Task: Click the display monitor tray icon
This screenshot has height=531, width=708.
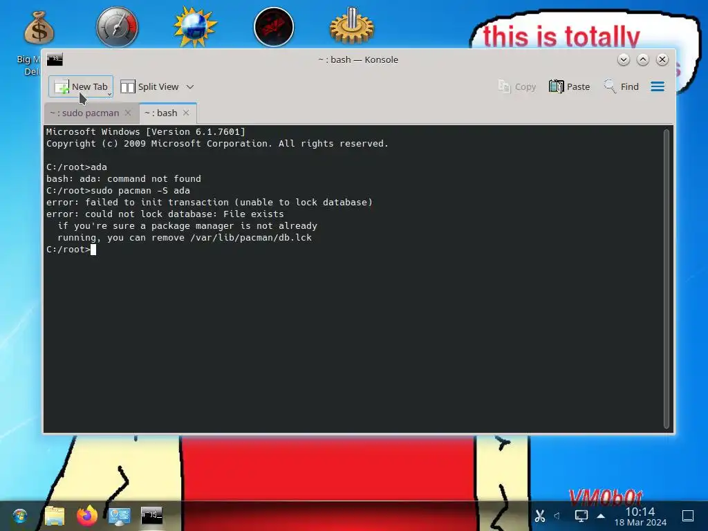Action: click(581, 516)
